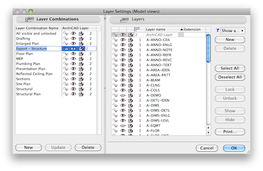The height and width of the screenshot is (171, 263).
Task: Click wireframe icon in Export - Structure row
Action: coord(81,49)
